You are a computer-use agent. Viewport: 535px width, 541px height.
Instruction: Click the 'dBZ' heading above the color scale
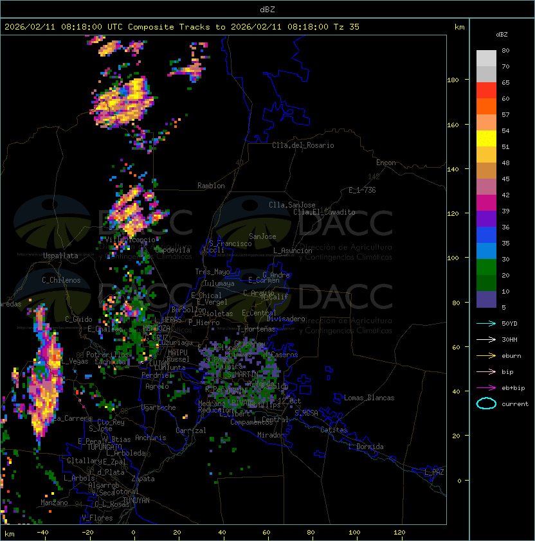pos(502,35)
